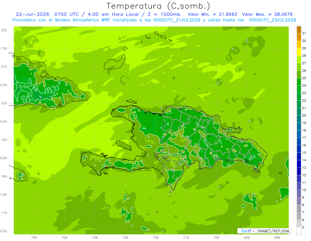Click the '72W' longitude axis label

155,238
